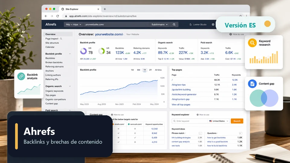Click the Referring domains 4.2K metric
This screenshot has height=163, width=290.
click(137, 53)
